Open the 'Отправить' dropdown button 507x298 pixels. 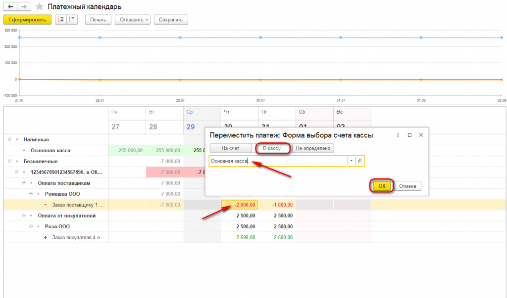tap(133, 20)
